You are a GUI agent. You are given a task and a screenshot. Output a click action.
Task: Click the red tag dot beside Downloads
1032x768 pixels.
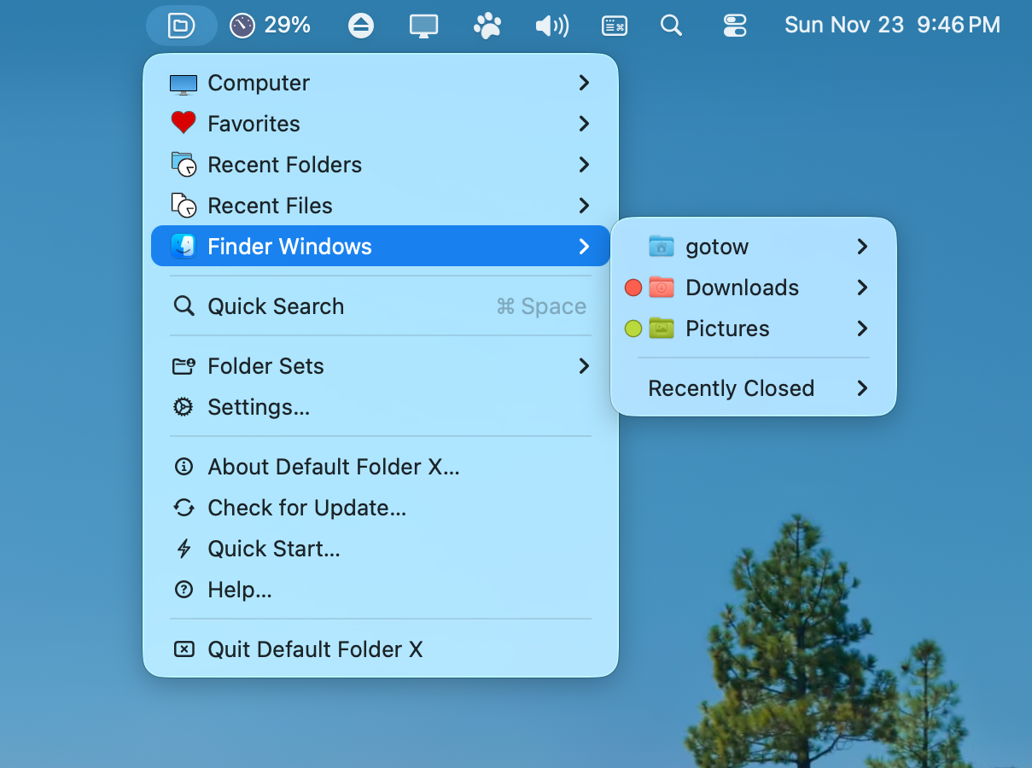[633, 288]
